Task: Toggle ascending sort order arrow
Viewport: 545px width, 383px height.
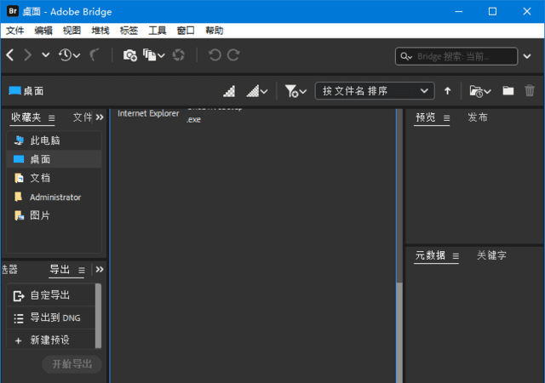Action: pos(447,91)
